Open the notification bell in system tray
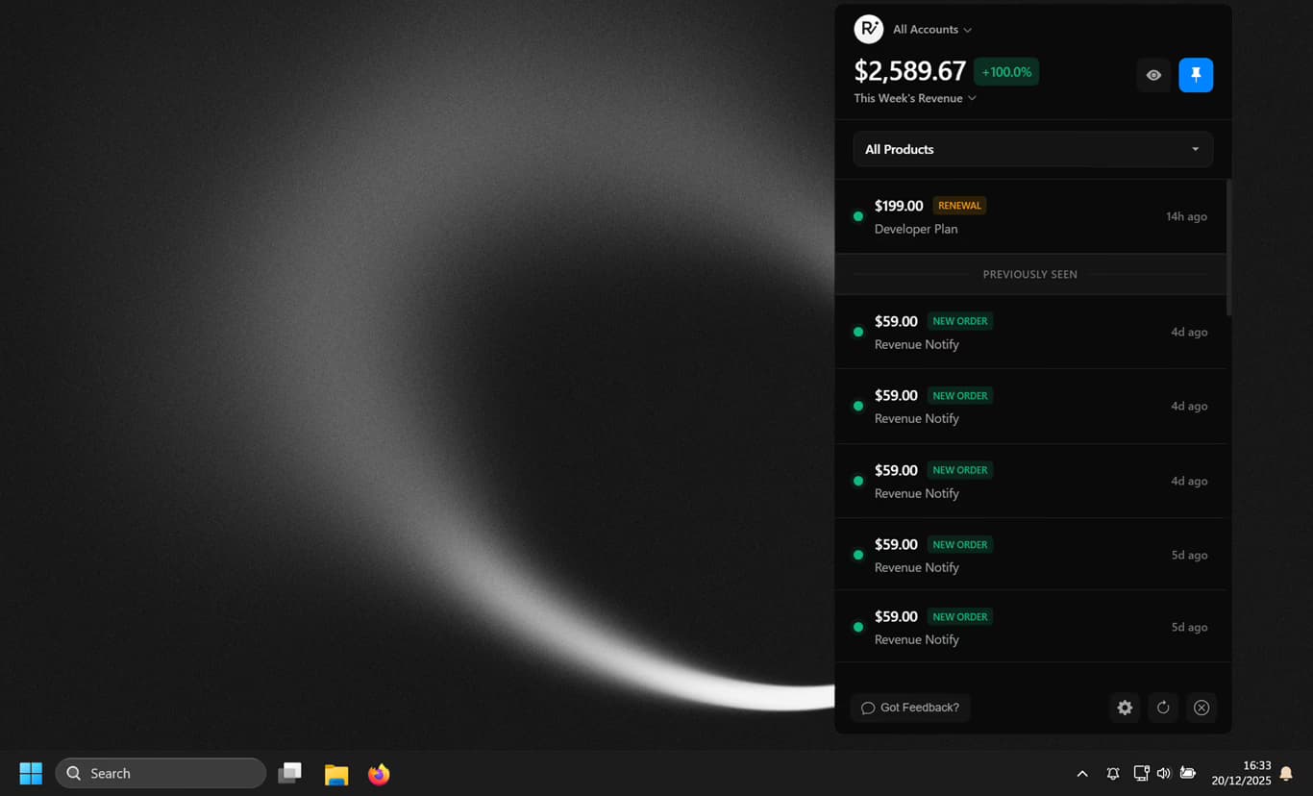 1285,773
